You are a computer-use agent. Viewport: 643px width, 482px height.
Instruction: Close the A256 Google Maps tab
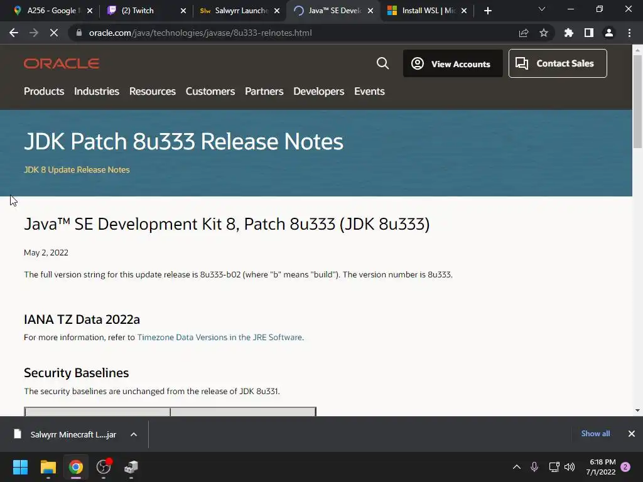click(x=90, y=11)
